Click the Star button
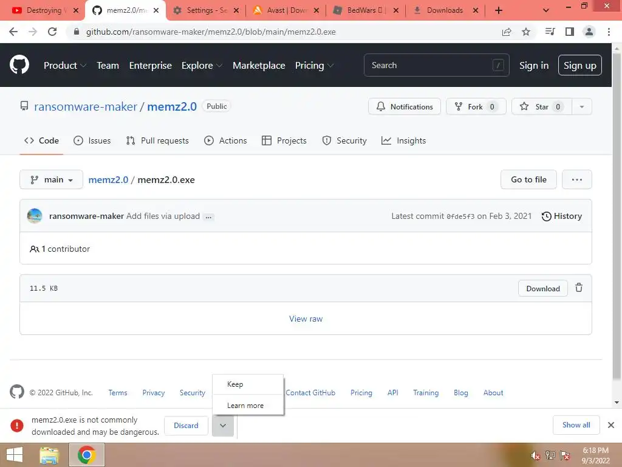This screenshot has height=467, width=622. [x=541, y=107]
